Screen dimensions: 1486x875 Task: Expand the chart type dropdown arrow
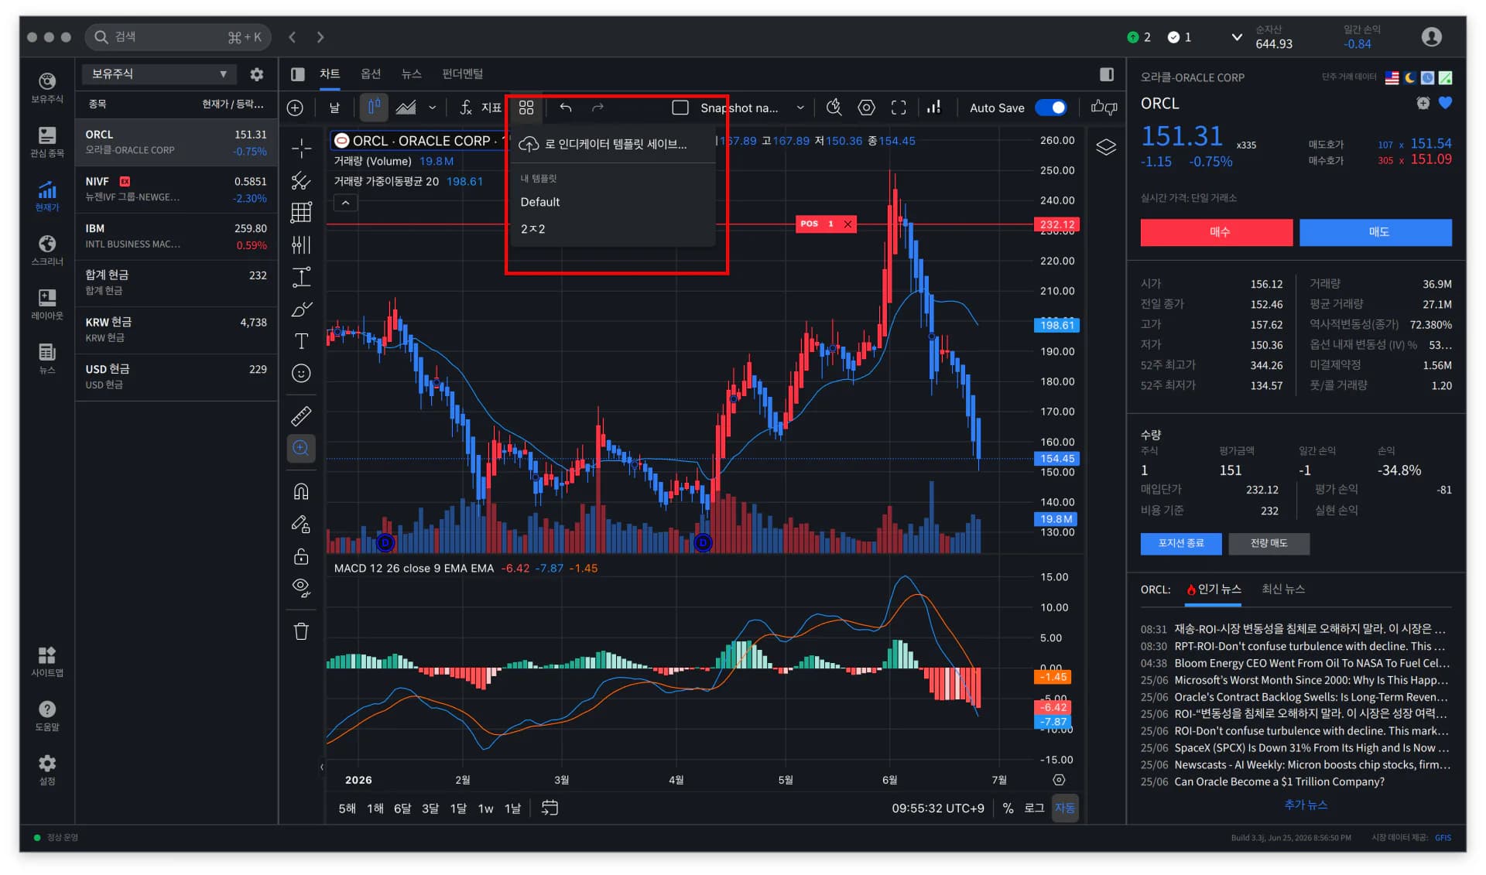point(432,108)
